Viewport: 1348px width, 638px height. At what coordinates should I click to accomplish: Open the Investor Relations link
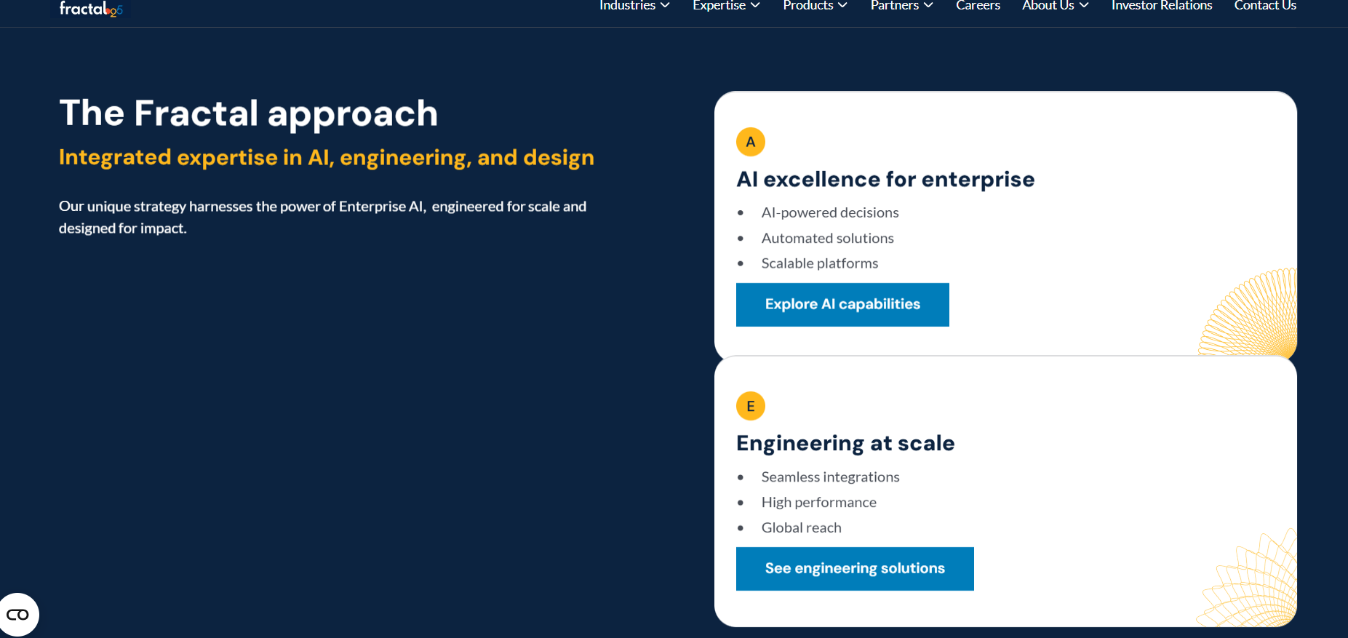click(x=1162, y=5)
